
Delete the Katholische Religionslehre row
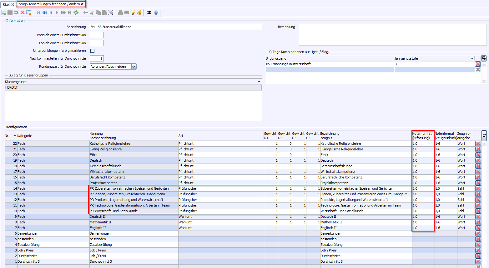pyautogui.click(x=478, y=144)
